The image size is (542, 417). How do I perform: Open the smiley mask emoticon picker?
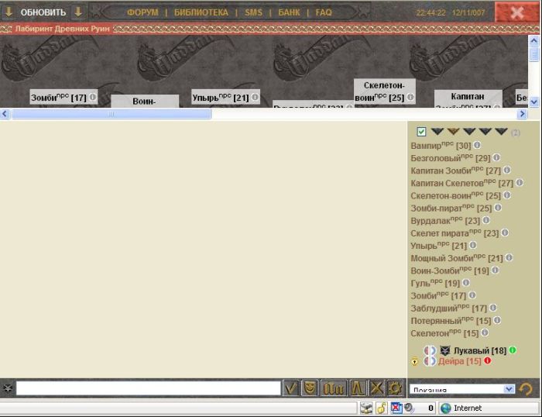[310, 388]
